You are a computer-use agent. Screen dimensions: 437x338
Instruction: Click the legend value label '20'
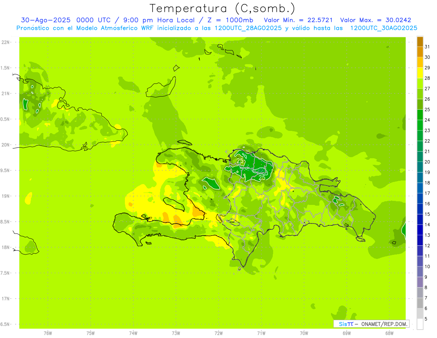tap(427, 162)
